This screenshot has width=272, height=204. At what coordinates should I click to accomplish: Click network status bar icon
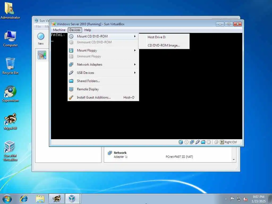(x=192, y=142)
